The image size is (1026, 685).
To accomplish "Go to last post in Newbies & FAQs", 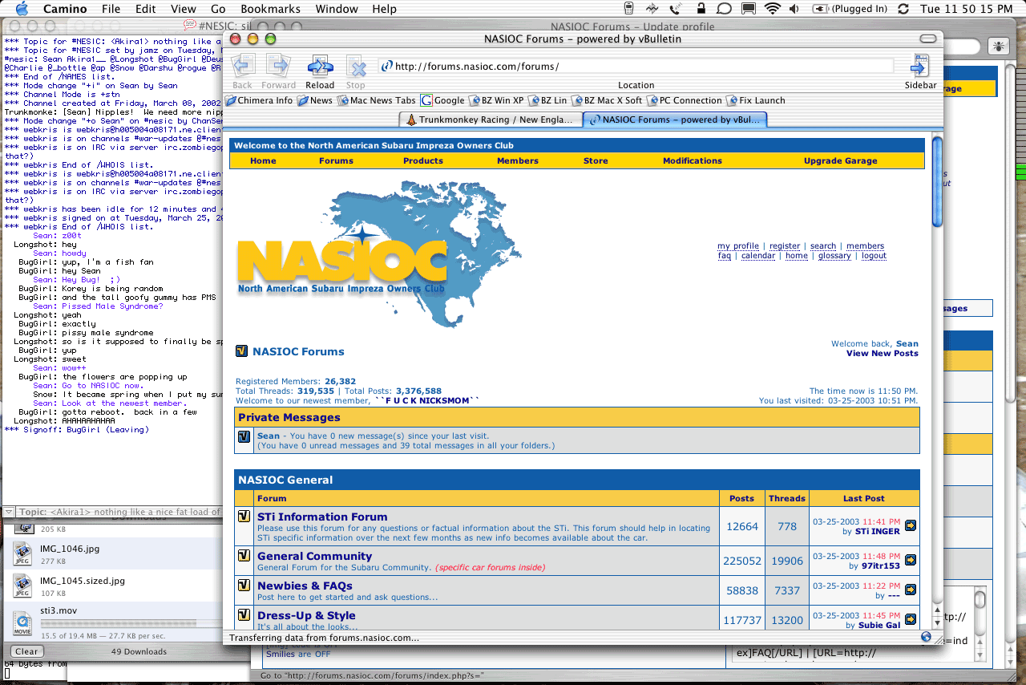I will pyautogui.click(x=911, y=590).
